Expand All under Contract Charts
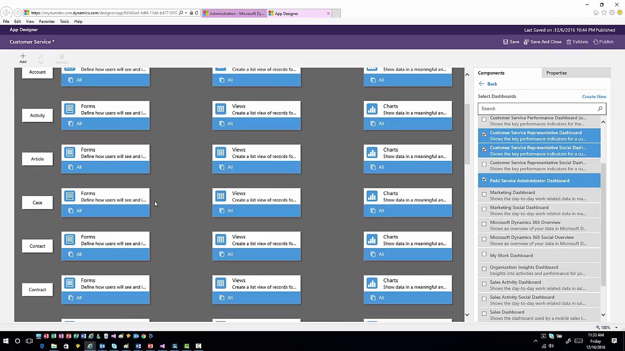Image resolution: width=625 pixels, height=351 pixels. point(408,298)
